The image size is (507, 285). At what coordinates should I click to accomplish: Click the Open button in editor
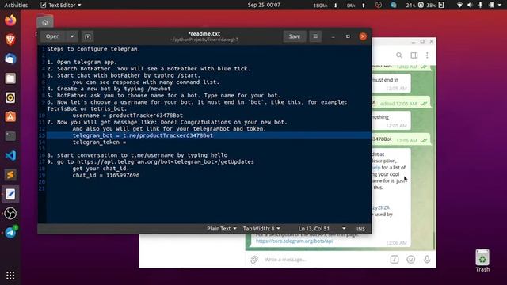pyautogui.click(x=53, y=36)
